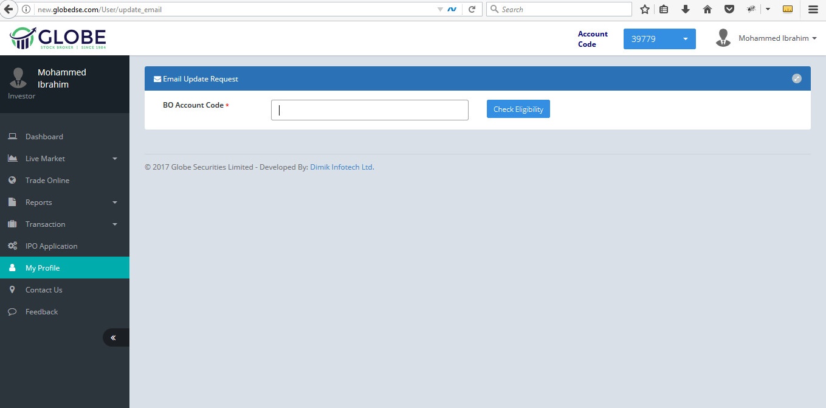Go to Trade Online in sidebar
Image resolution: width=826 pixels, height=408 pixels.
click(47, 181)
